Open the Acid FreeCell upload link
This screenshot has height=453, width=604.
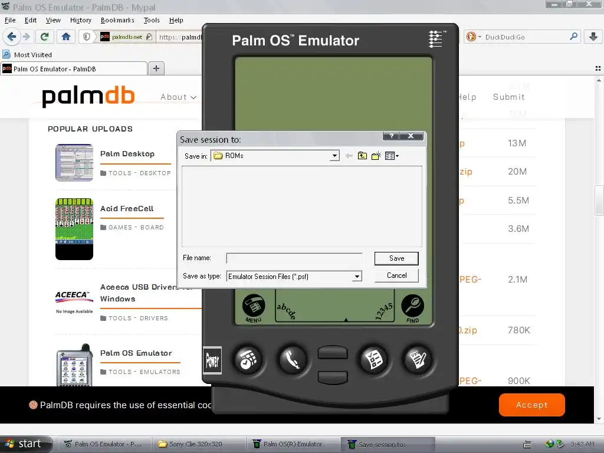[x=127, y=208]
